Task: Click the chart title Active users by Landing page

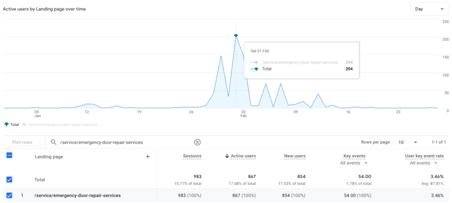Action: (44, 9)
